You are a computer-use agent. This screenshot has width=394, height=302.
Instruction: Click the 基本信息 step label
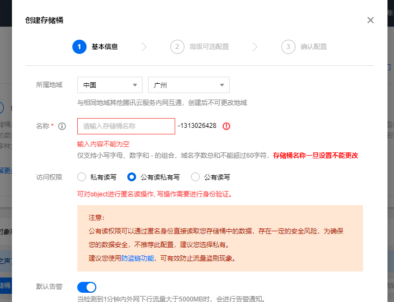104,47
